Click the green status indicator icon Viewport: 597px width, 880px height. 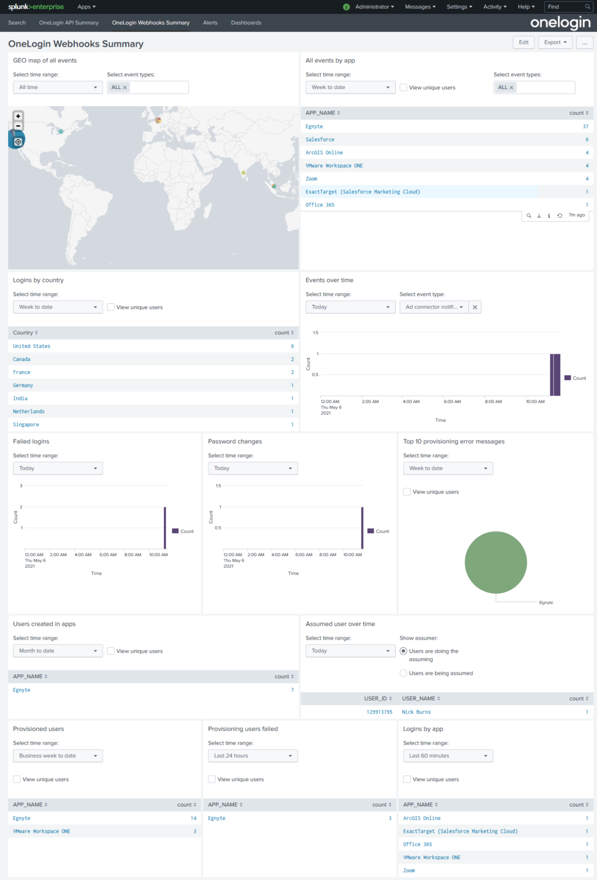(346, 7)
